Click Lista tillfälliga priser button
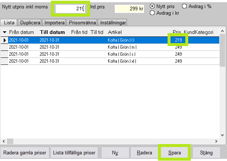227x161 pixels. (x=75, y=152)
